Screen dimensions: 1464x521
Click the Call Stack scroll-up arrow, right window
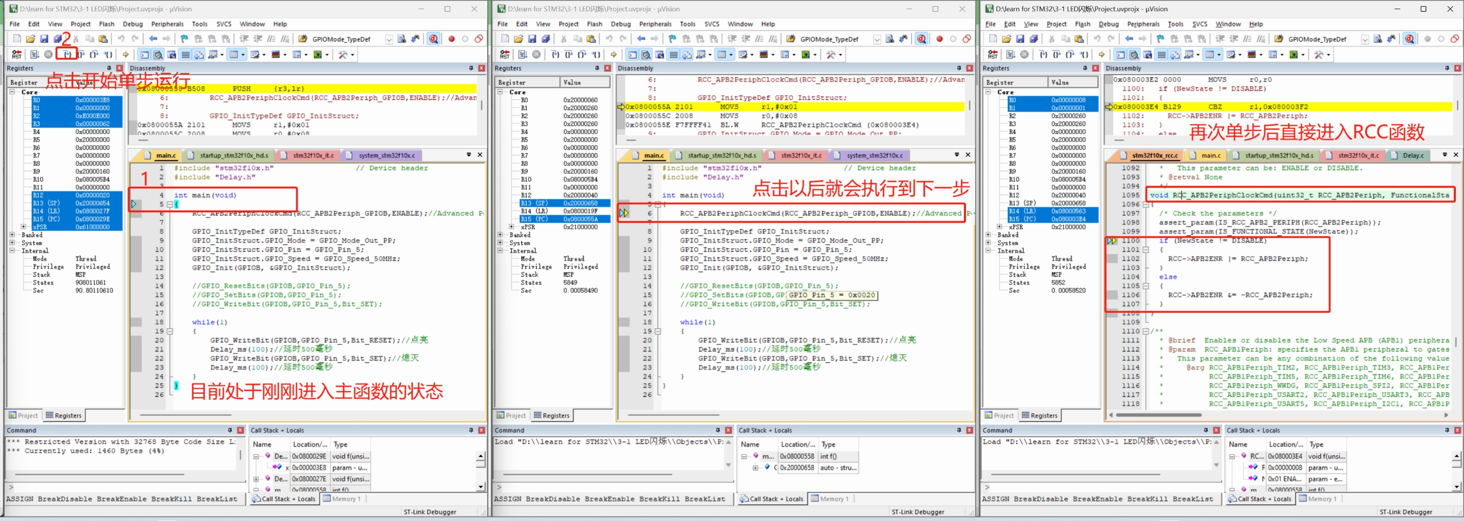pos(1456,456)
